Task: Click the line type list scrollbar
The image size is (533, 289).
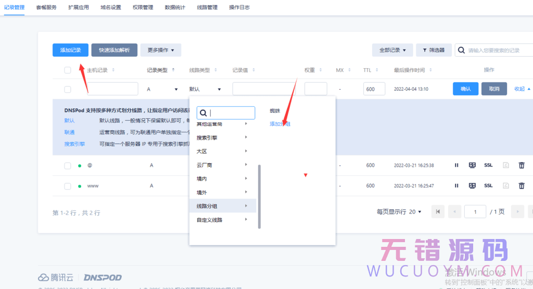Action: tap(259, 196)
